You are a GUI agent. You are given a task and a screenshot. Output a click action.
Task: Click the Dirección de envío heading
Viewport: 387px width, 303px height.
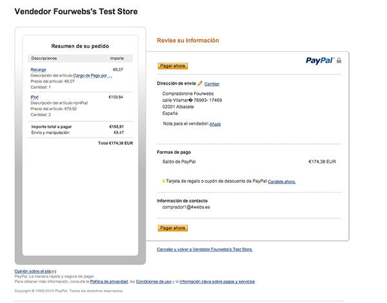pos(176,83)
